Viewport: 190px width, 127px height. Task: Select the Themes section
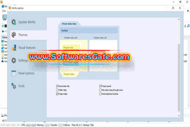(28, 35)
